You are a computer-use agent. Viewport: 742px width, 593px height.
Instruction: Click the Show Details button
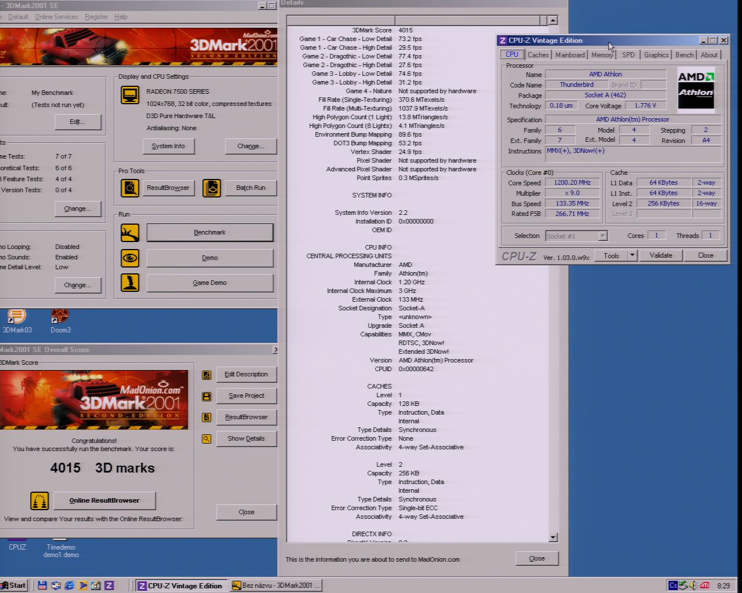[x=246, y=439]
